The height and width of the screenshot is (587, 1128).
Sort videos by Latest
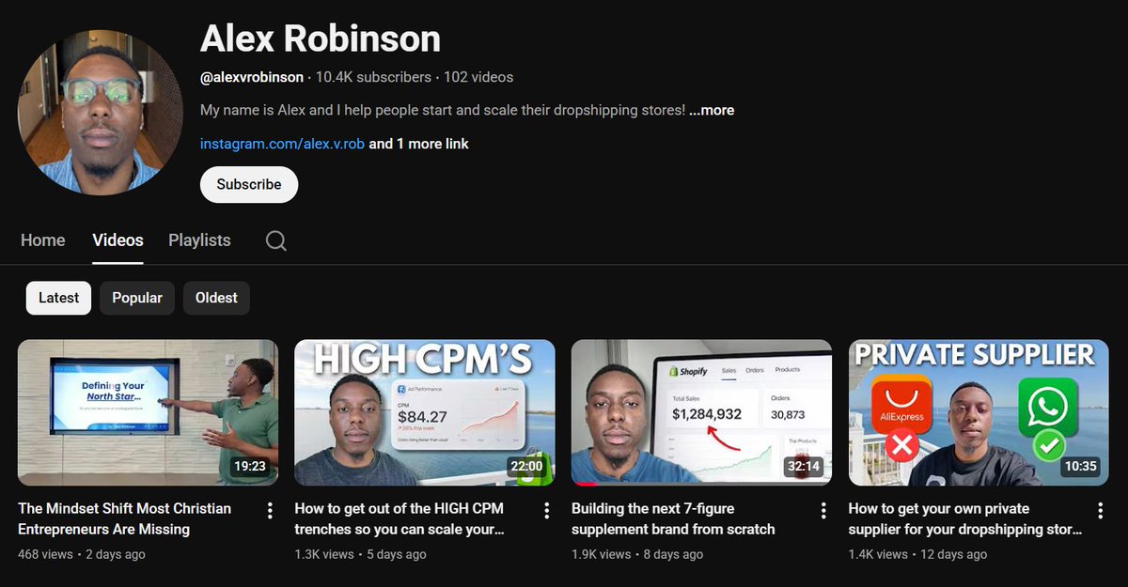click(58, 298)
